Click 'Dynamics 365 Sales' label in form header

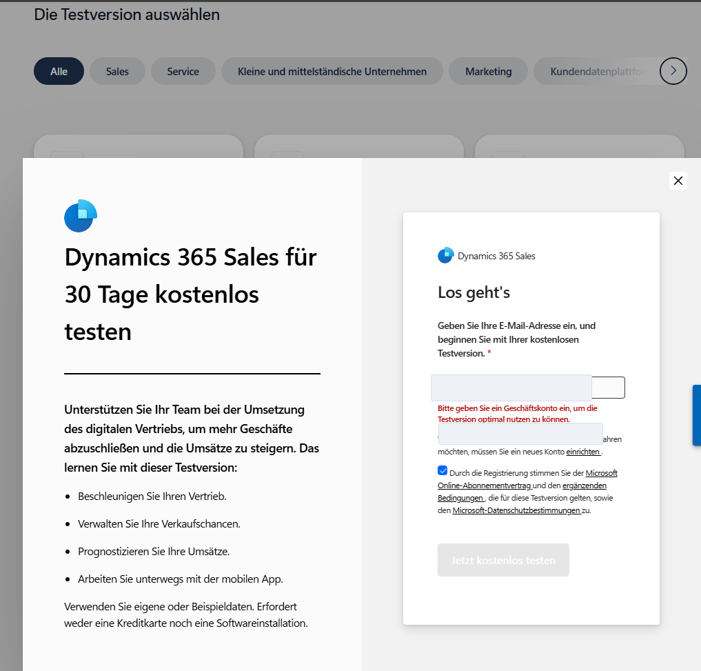(x=496, y=256)
